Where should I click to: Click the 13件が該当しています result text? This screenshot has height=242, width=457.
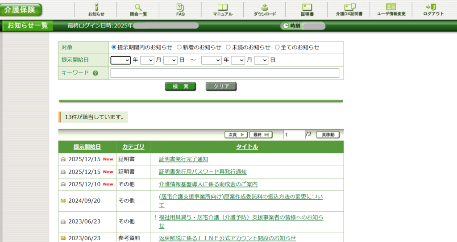click(x=95, y=117)
